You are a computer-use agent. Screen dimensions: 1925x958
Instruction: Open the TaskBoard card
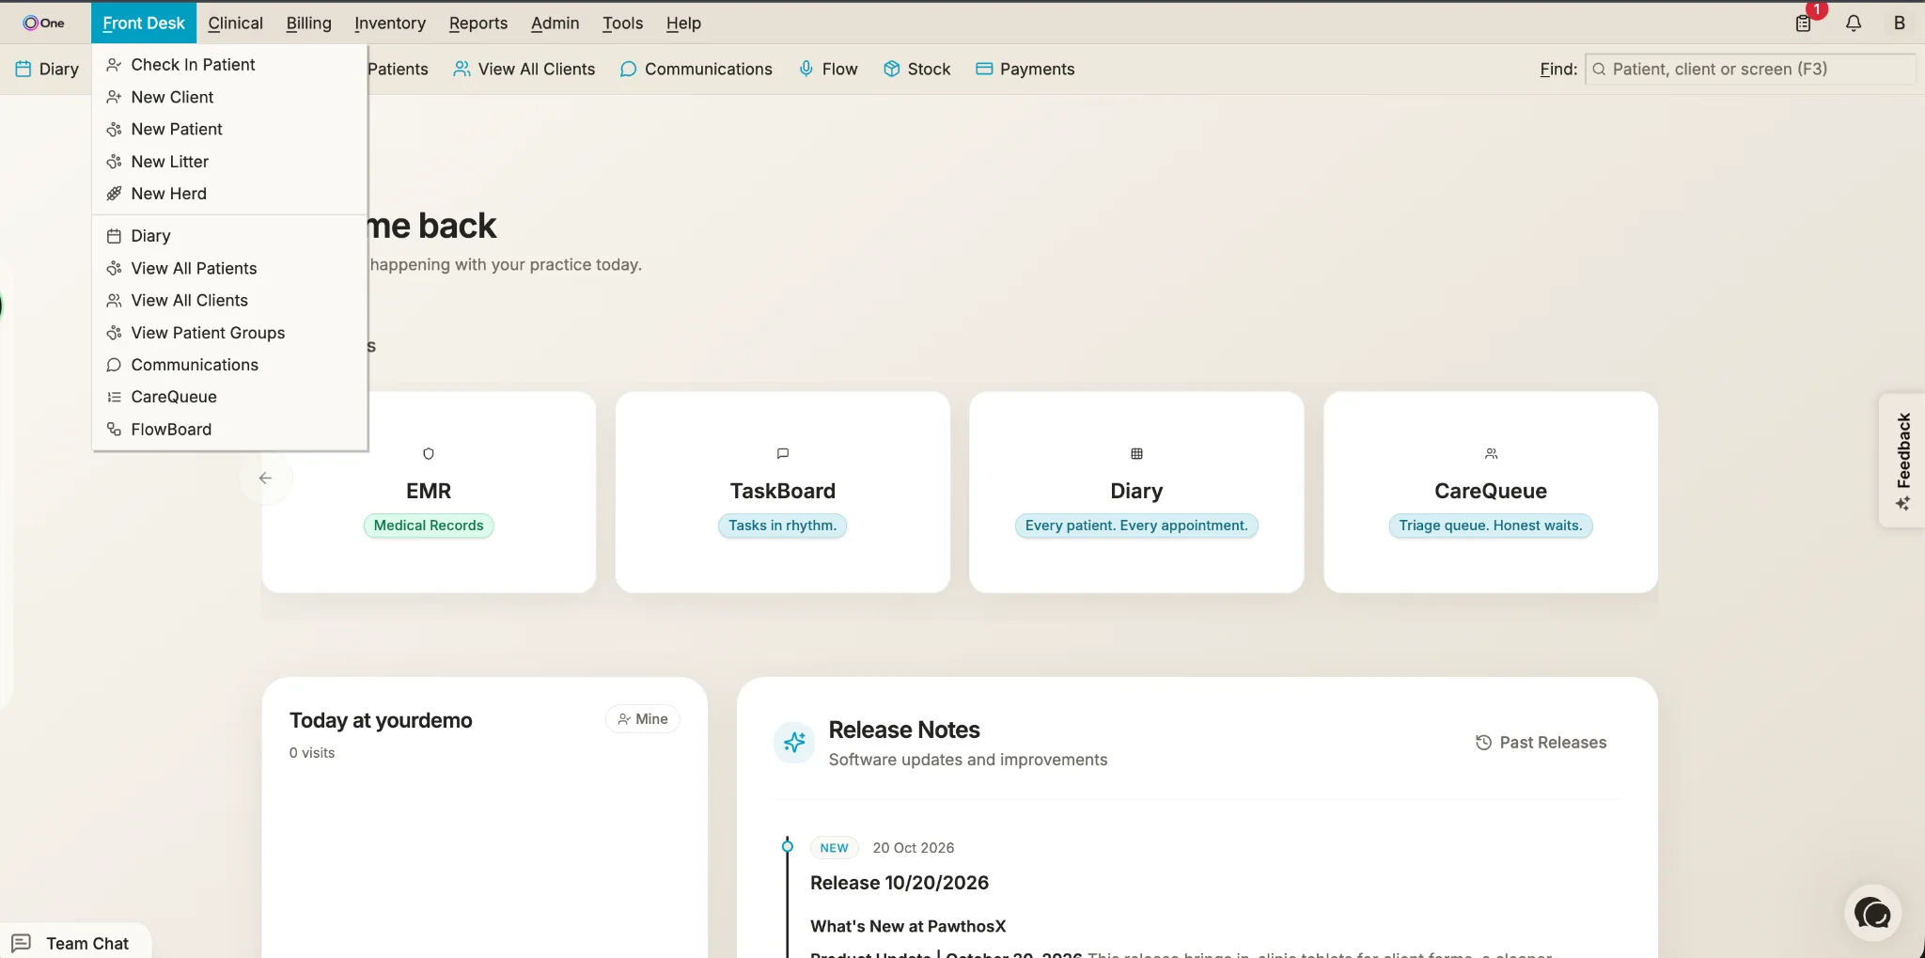point(782,492)
